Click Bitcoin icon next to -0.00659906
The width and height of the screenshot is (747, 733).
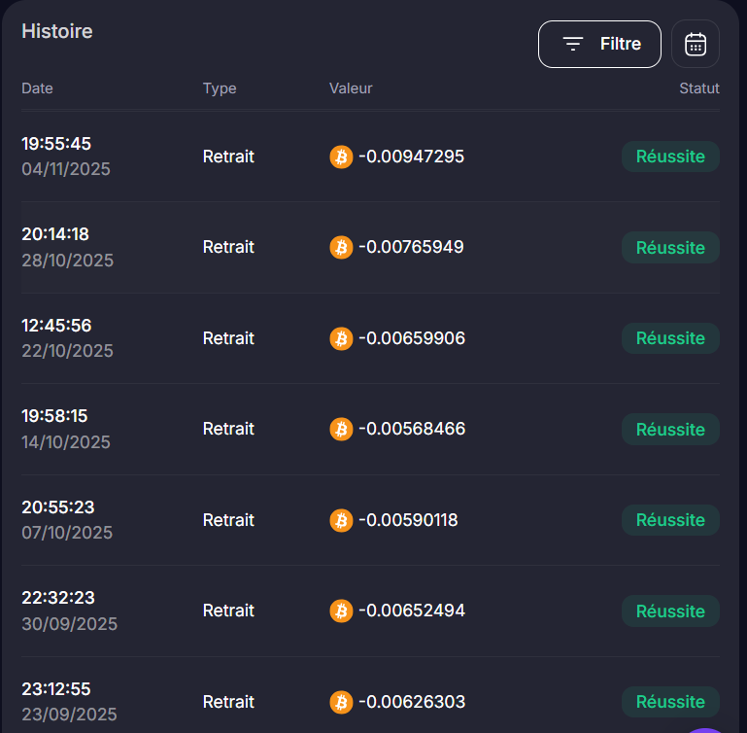point(341,338)
